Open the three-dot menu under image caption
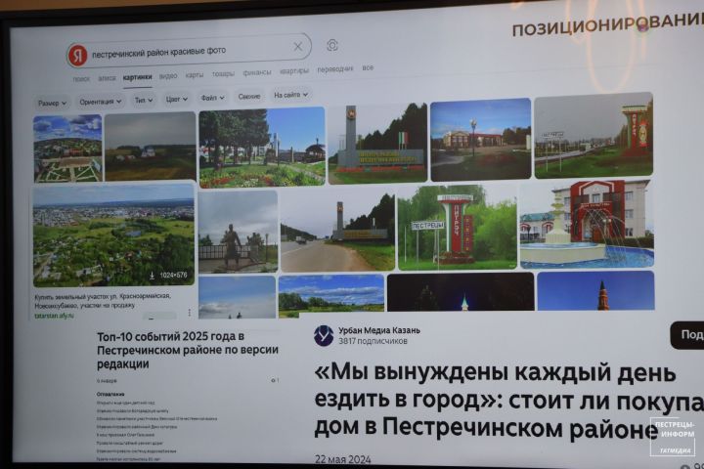704x469 pixels. tap(190, 313)
